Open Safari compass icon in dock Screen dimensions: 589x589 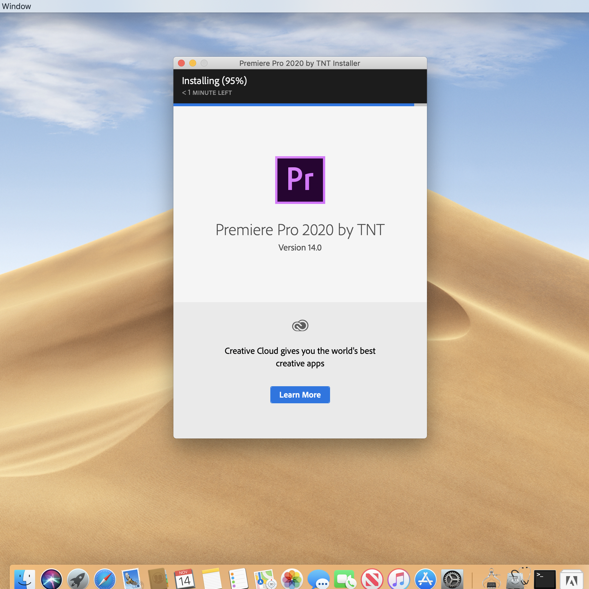(x=105, y=579)
